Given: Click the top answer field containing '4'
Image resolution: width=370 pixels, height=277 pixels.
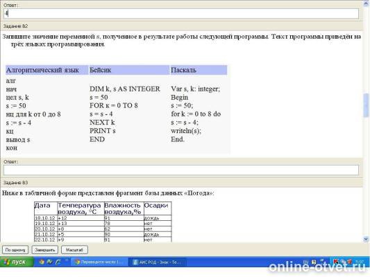Looking at the screenshot, I should [x=181, y=13].
